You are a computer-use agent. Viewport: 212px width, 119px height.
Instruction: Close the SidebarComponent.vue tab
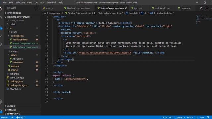[x=126, y=8]
